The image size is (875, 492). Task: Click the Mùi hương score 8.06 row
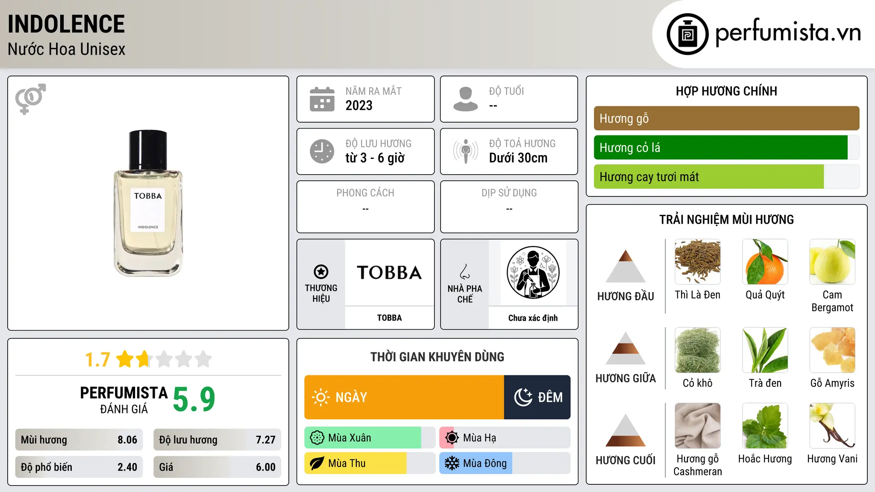coord(79,440)
